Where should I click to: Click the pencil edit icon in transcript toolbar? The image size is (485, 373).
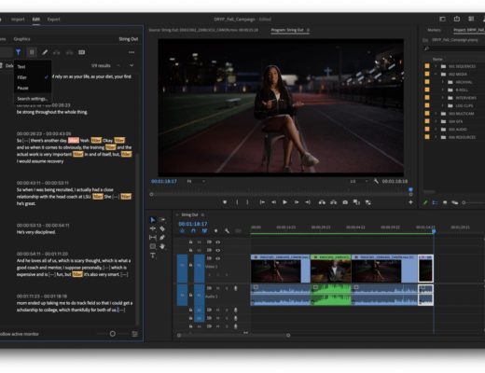(x=45, y=52)
